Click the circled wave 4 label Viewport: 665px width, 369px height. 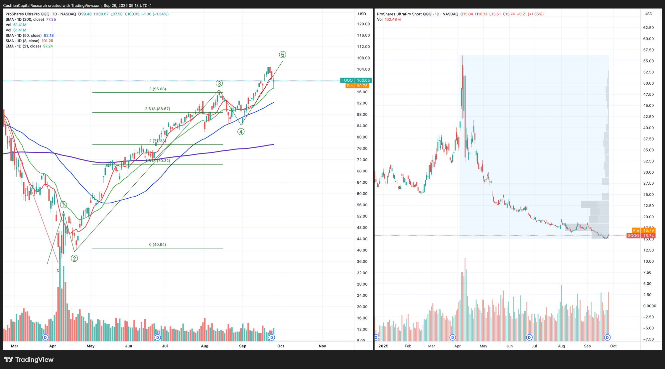point(241,132)
